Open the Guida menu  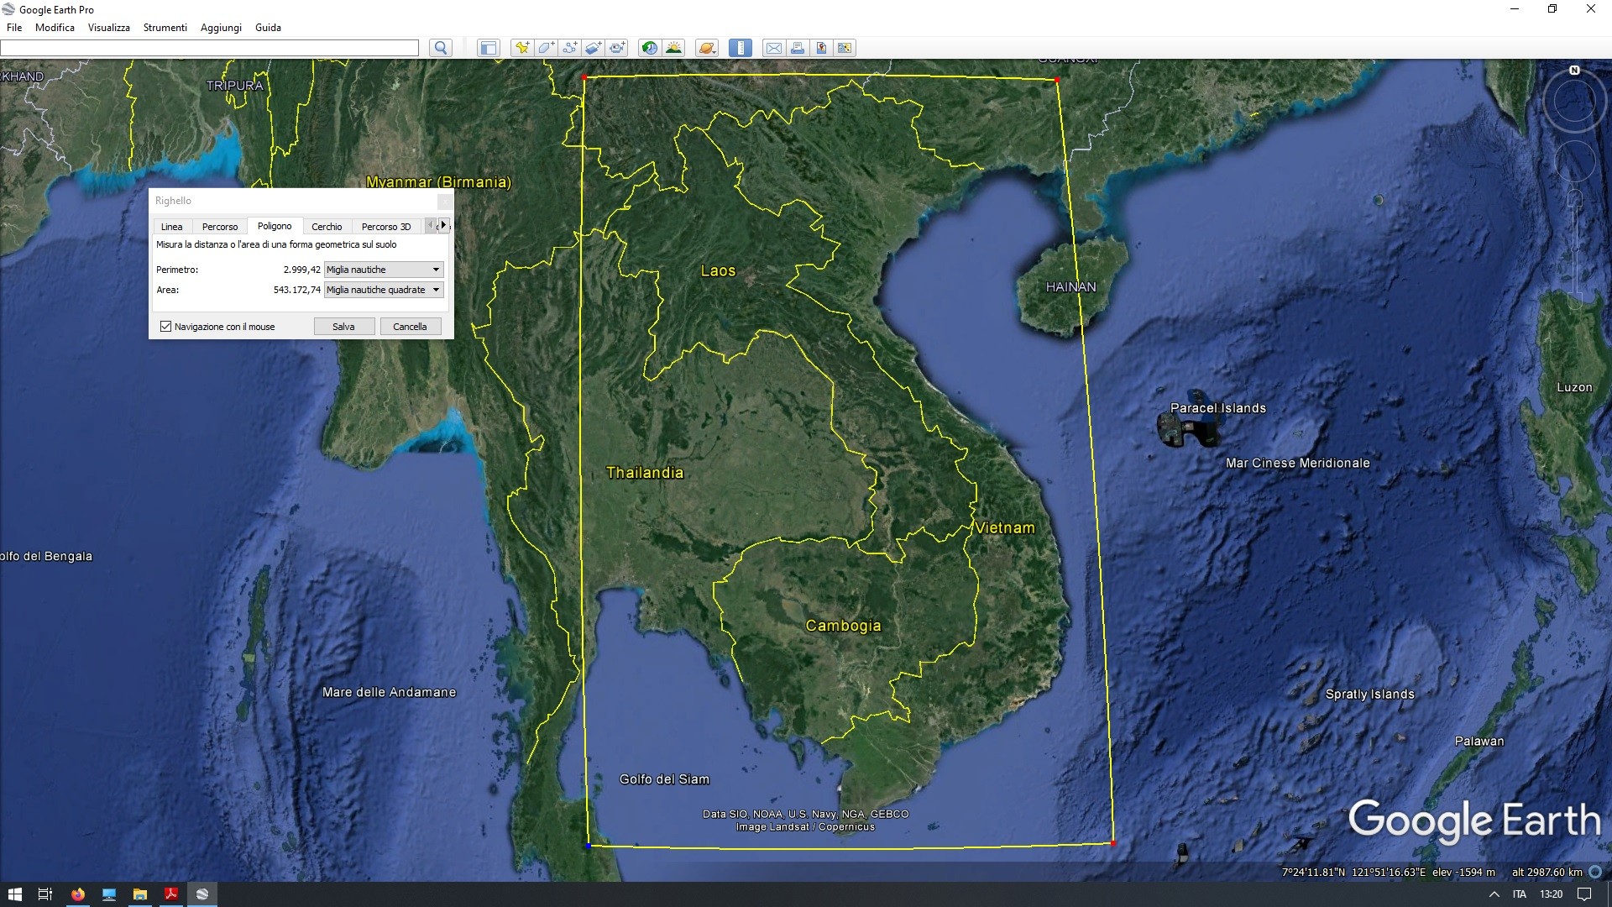[x=268, y=28]
